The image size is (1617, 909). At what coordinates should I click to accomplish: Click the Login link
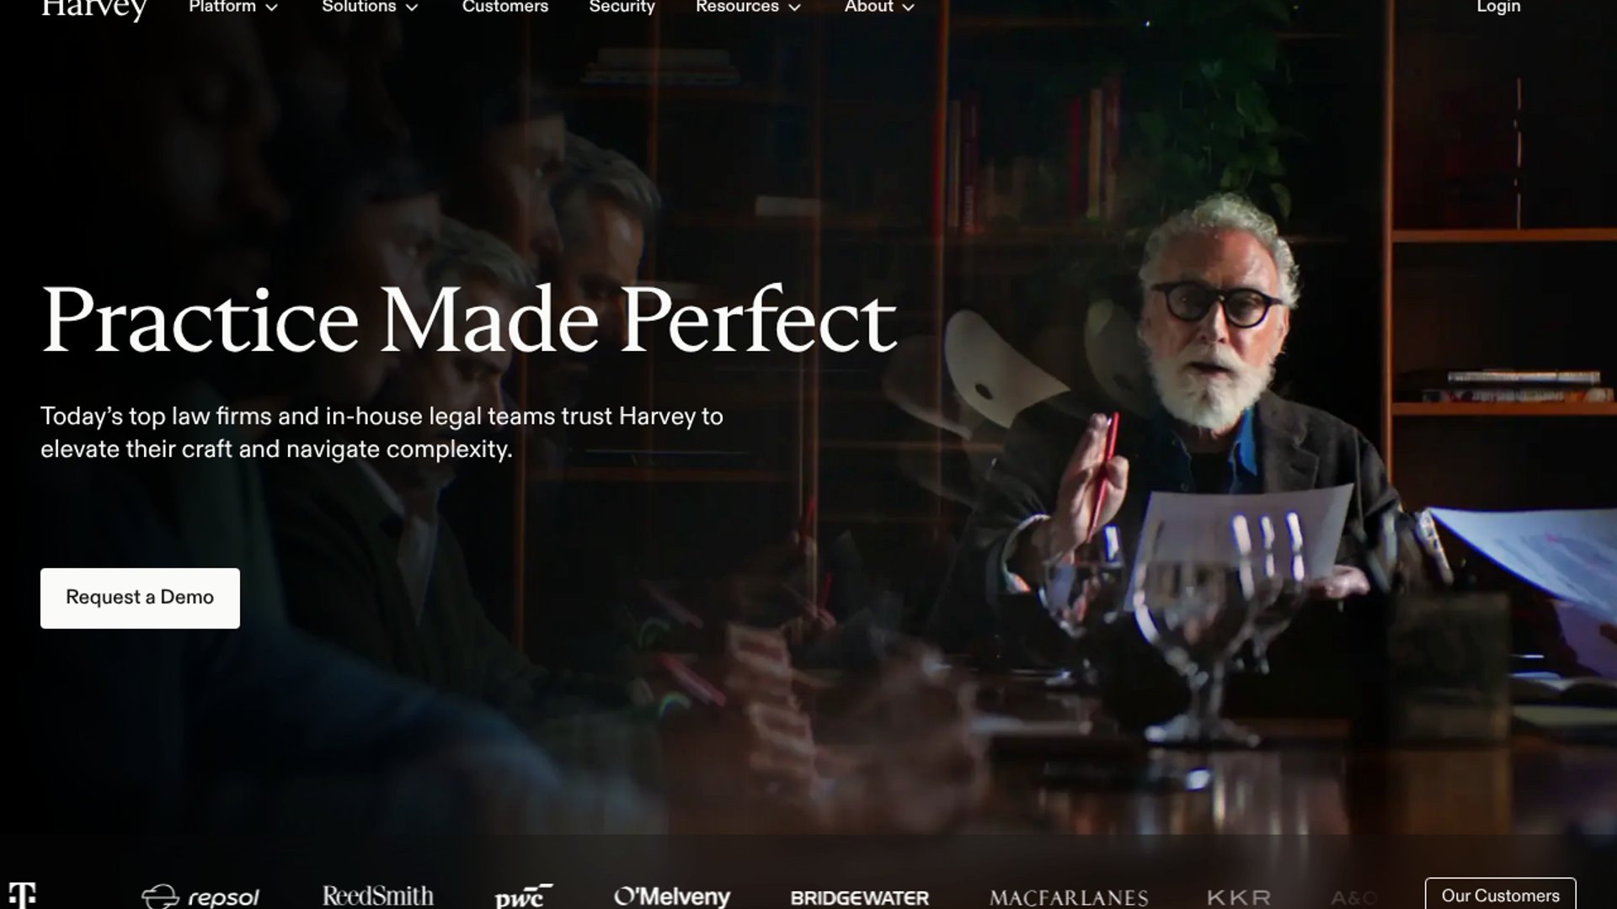(x=1498, y=7)
